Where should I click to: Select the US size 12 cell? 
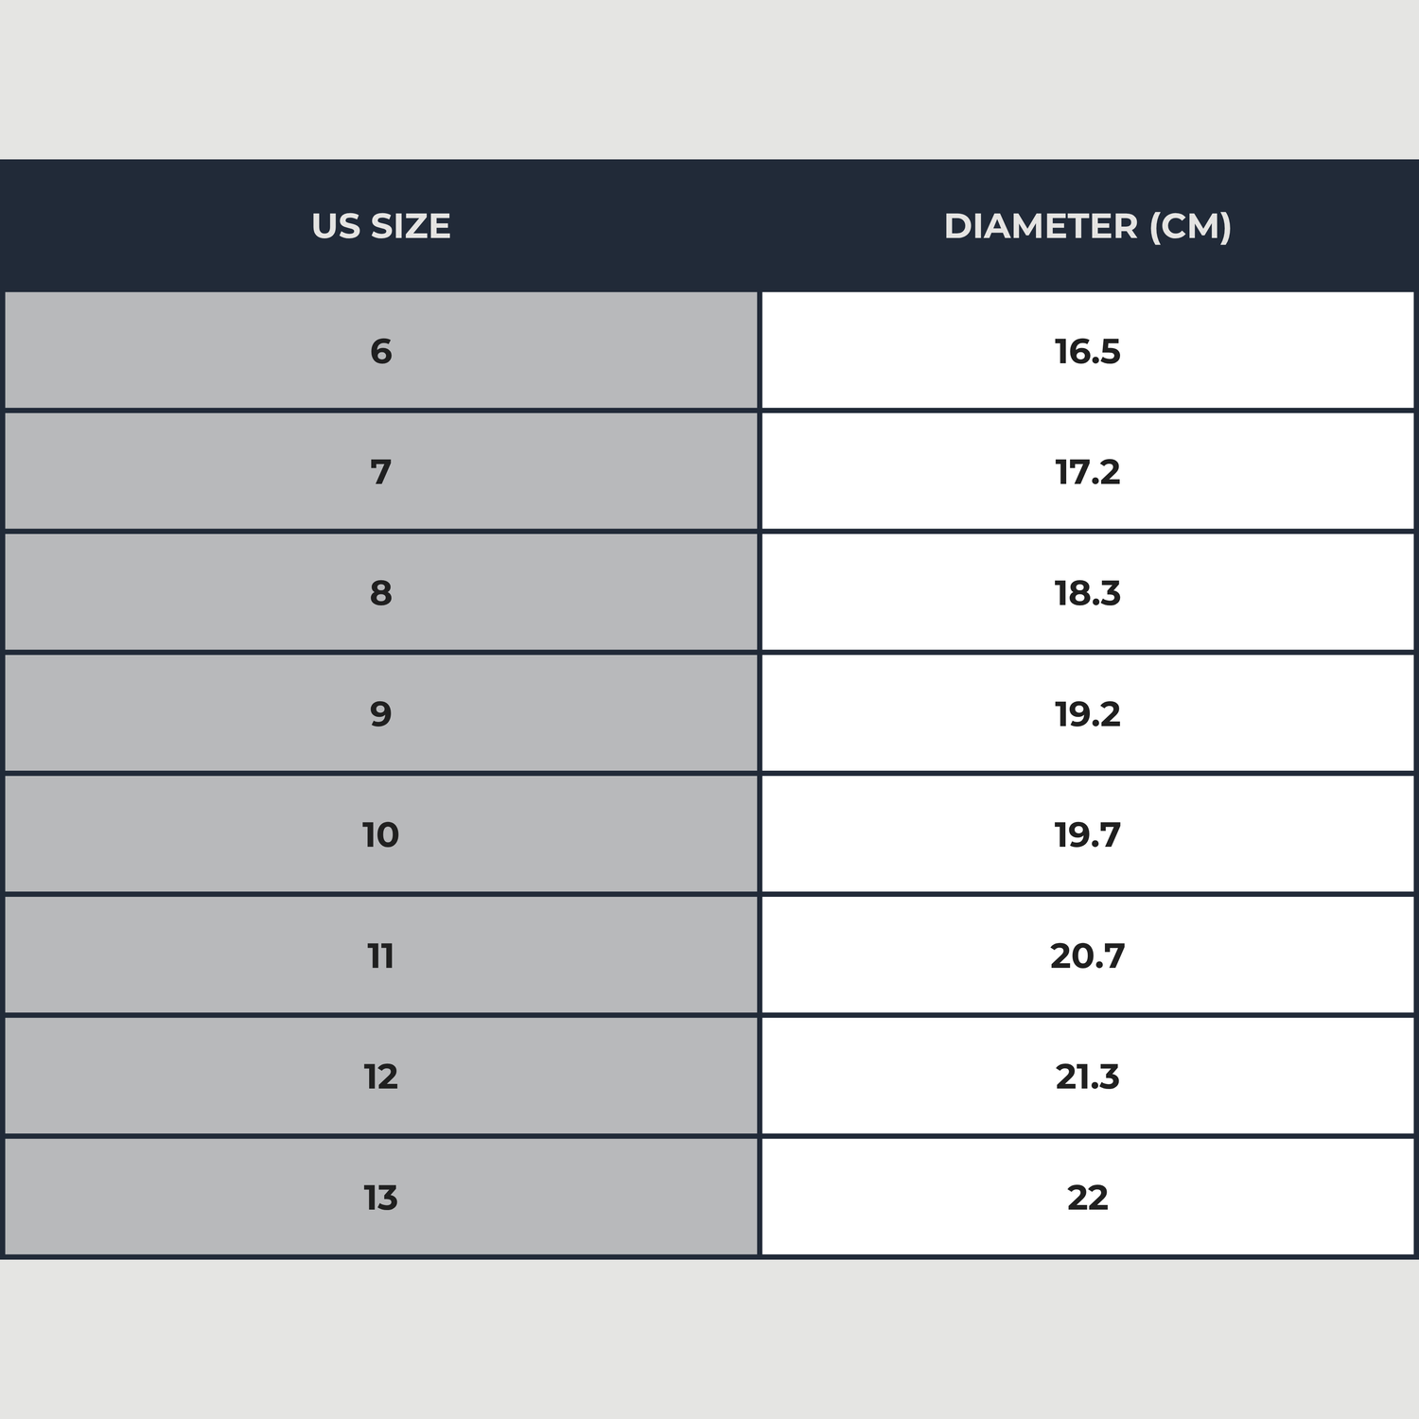380,1077
